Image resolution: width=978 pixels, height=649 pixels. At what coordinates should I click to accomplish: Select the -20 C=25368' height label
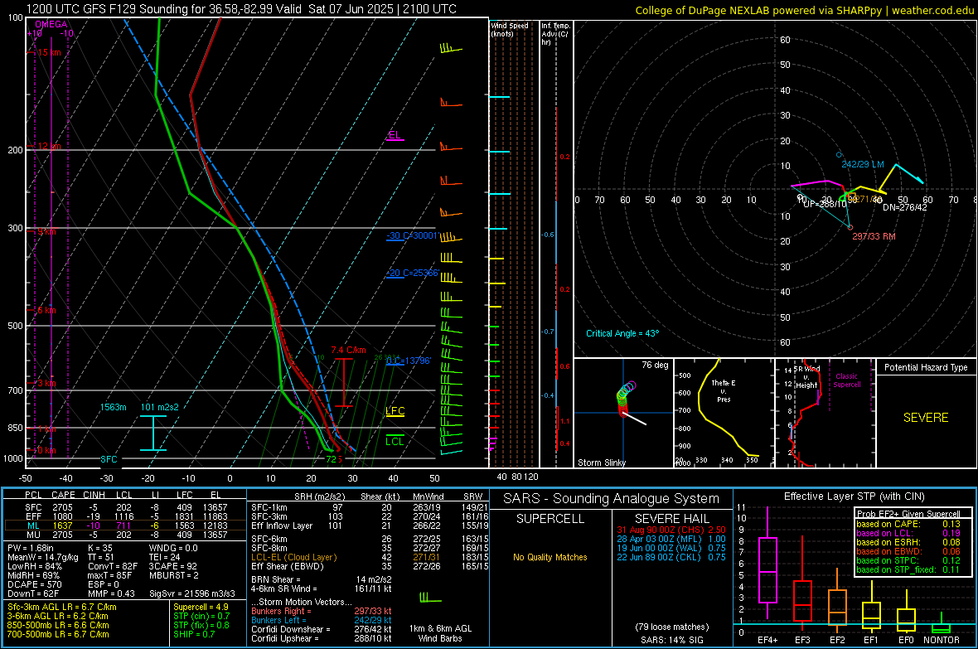point(412,274)
